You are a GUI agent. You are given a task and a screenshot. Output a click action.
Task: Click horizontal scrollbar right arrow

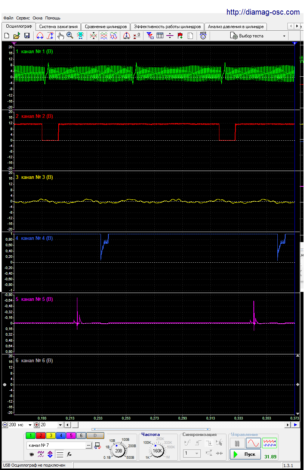pyautogui.click(x=288, y=425)
